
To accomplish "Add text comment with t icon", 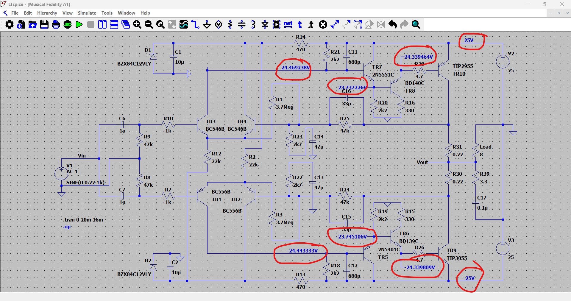I will pos(300,24).
